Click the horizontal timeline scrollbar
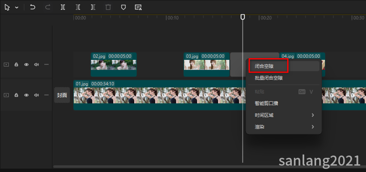 (x=210, y=167)
